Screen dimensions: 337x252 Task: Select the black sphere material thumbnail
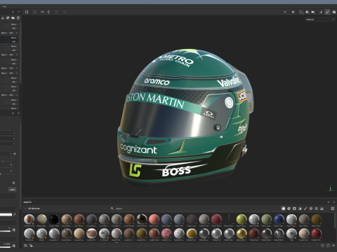click(54, 219)
